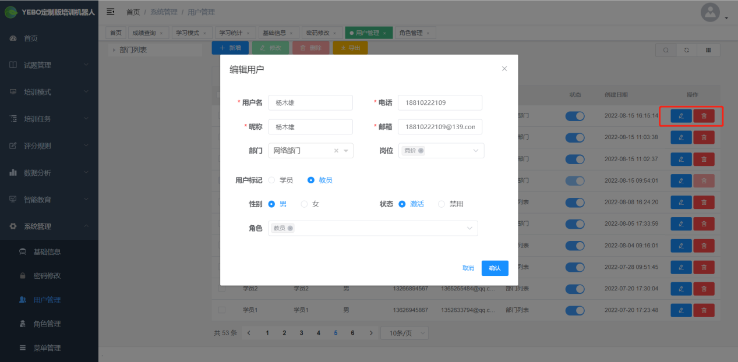Edit the 学员2 row
This screenshot has height=362, width=738.
(x=681, y=288)
